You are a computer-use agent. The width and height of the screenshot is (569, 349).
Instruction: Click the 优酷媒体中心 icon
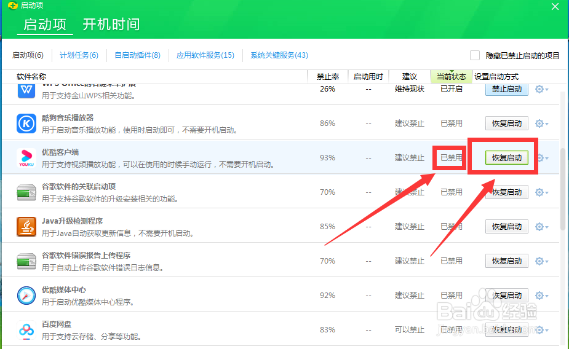pos(26,296)
